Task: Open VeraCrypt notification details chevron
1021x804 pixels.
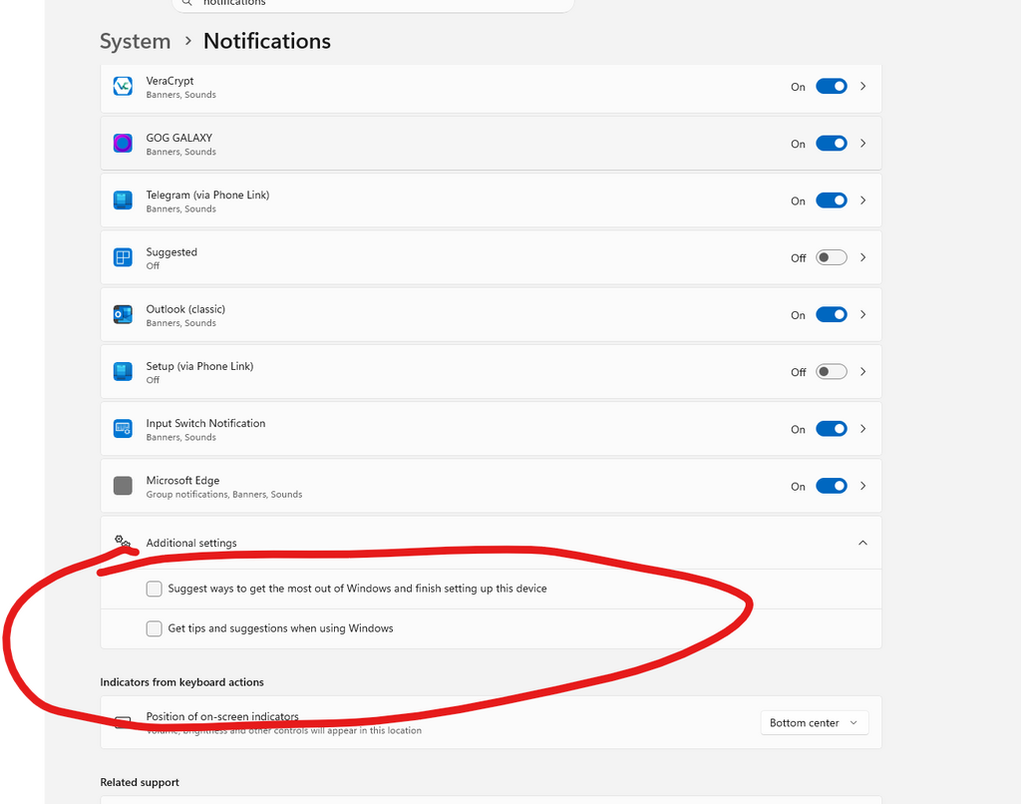Action: 862,86
